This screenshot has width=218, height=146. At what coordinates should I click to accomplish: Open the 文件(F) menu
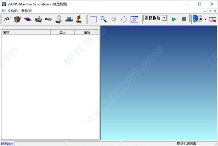(x=13, y=11)
